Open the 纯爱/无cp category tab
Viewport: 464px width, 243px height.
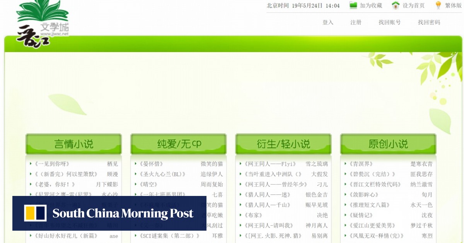pos(179,144)
